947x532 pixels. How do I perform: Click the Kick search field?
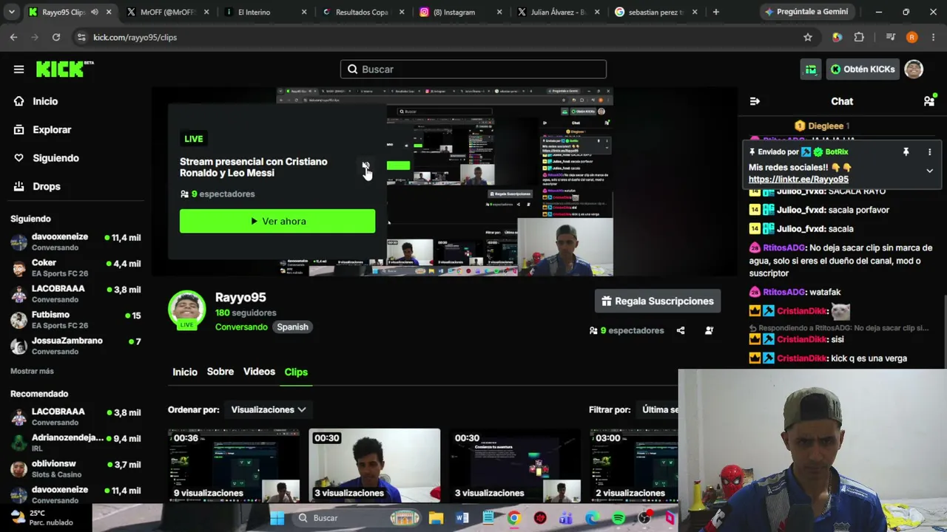coord(473,69)
